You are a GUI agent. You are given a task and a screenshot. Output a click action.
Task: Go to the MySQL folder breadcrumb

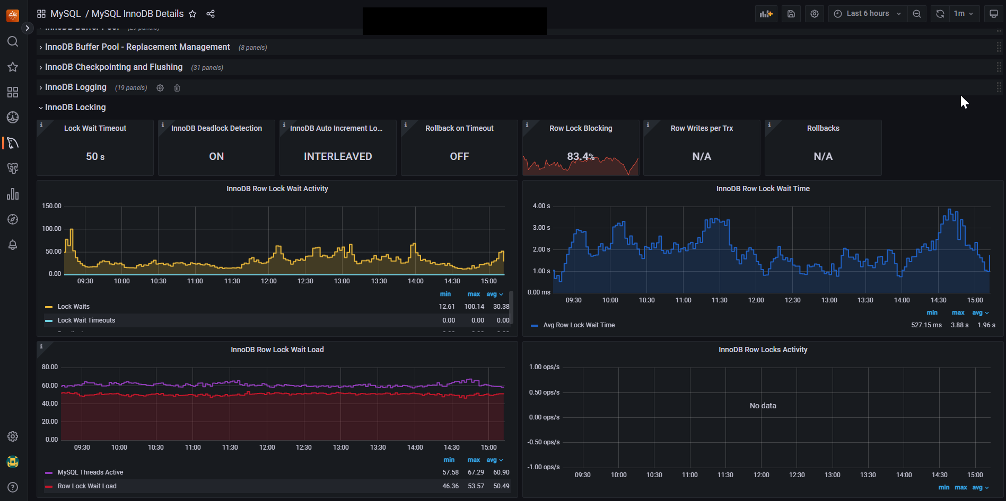tap(66, 14)
